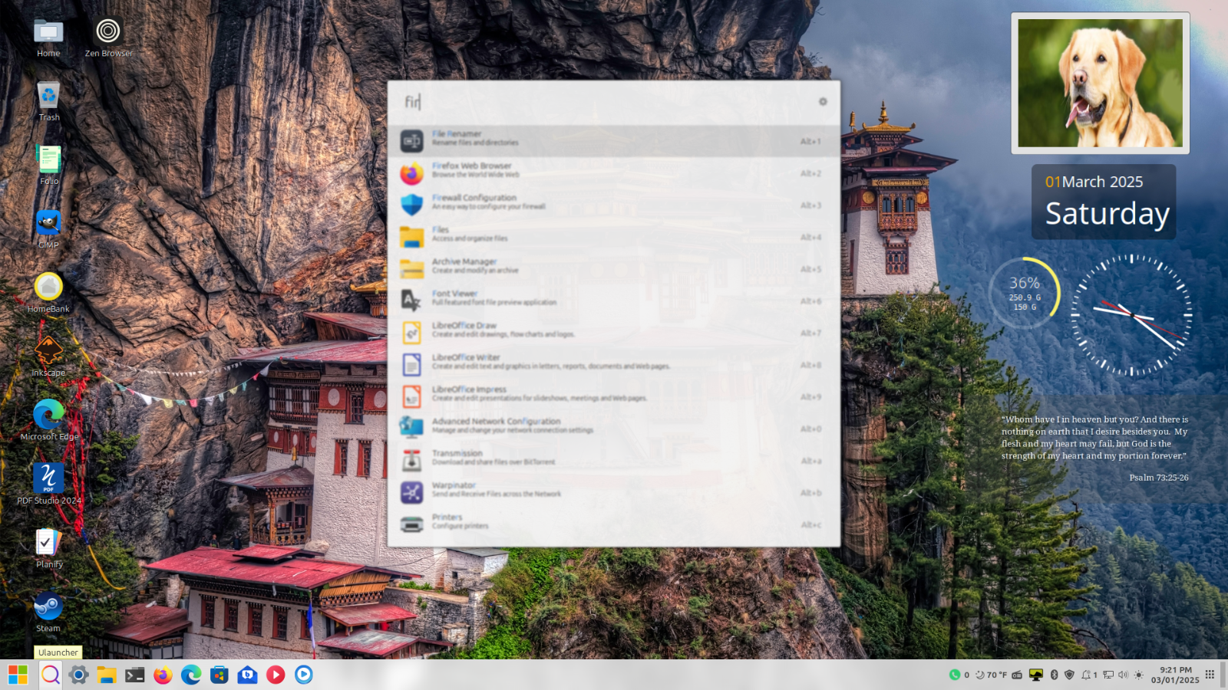Image resolution: width=1228 pixels, height=690 pixels.
Task: Open Ulauncher preferences gear icon
Action: pos(823,101)
